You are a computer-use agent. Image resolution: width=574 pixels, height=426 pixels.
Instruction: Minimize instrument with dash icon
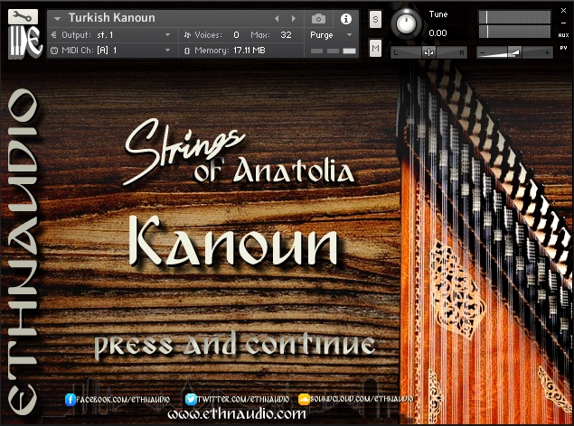pyautogui.click(x=564, y=23)
